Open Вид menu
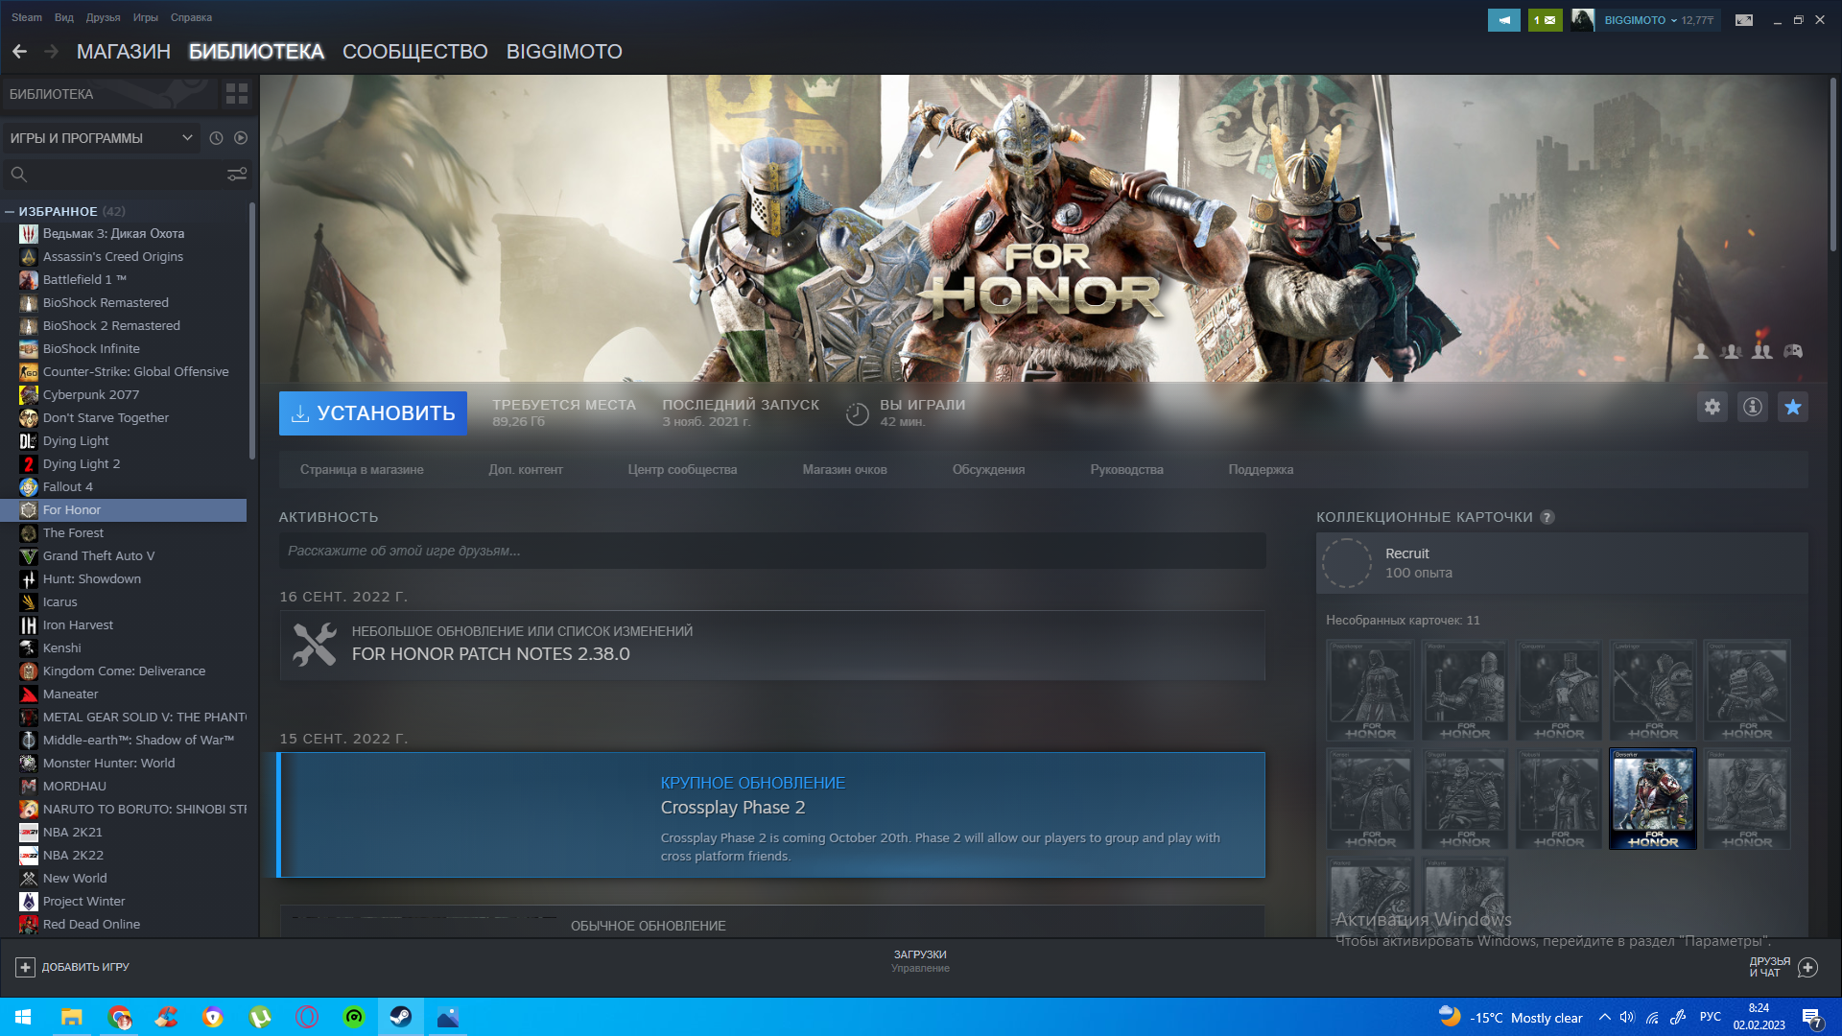This screenshot has width=1842, height=1036. pyautogui.click(x=64, y=17)
